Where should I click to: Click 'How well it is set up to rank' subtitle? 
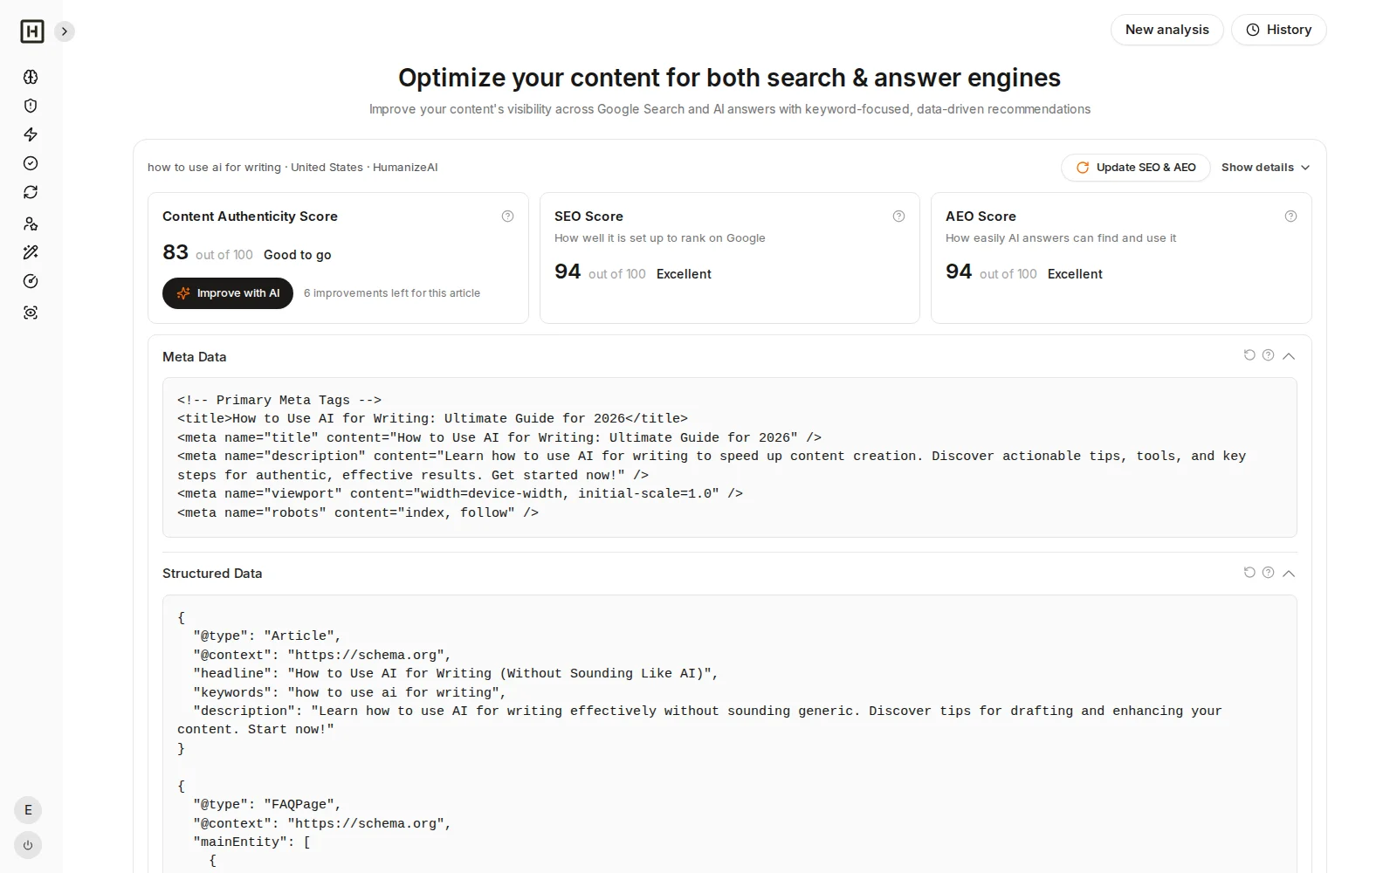pos(660,238)
